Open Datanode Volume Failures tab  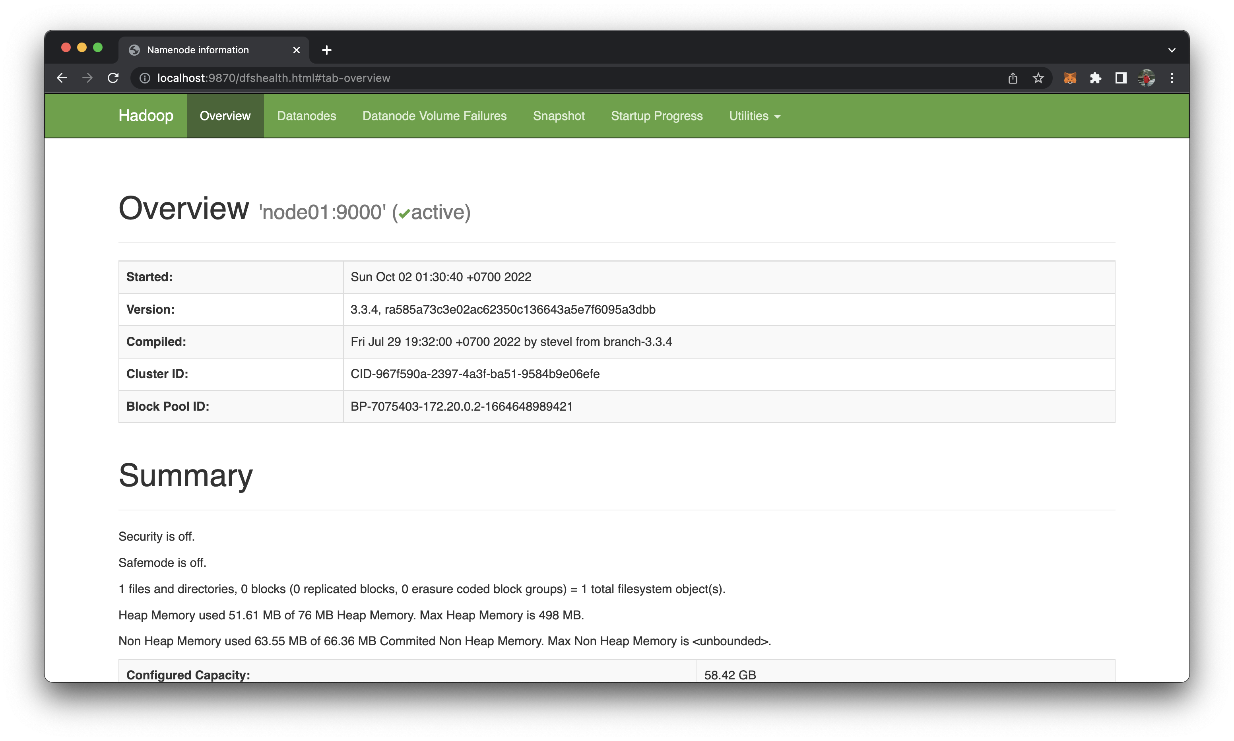434,116
